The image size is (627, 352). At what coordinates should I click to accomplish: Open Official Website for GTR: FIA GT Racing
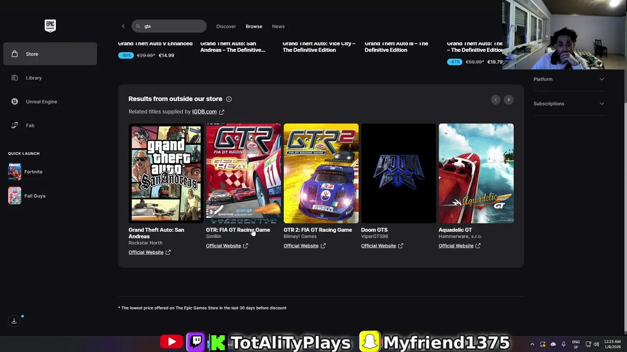click(x=223, y=246)
